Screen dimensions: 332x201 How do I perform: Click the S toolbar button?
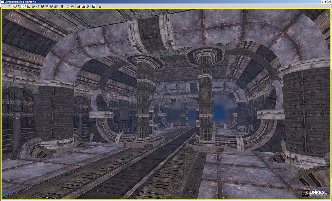point(88,6)
